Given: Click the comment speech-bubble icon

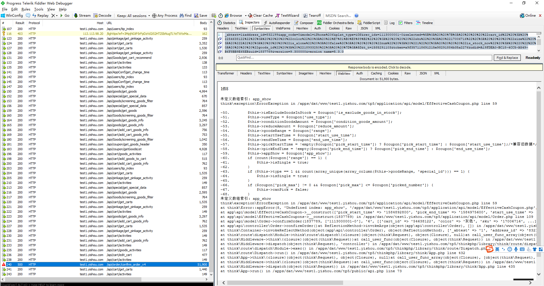Looking at the screenshot, I should tap(28, 16).
